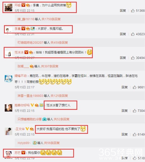Click 回复 on 范冰冰's comment
The height and width of the screenshot is (162, 145).
123,58
